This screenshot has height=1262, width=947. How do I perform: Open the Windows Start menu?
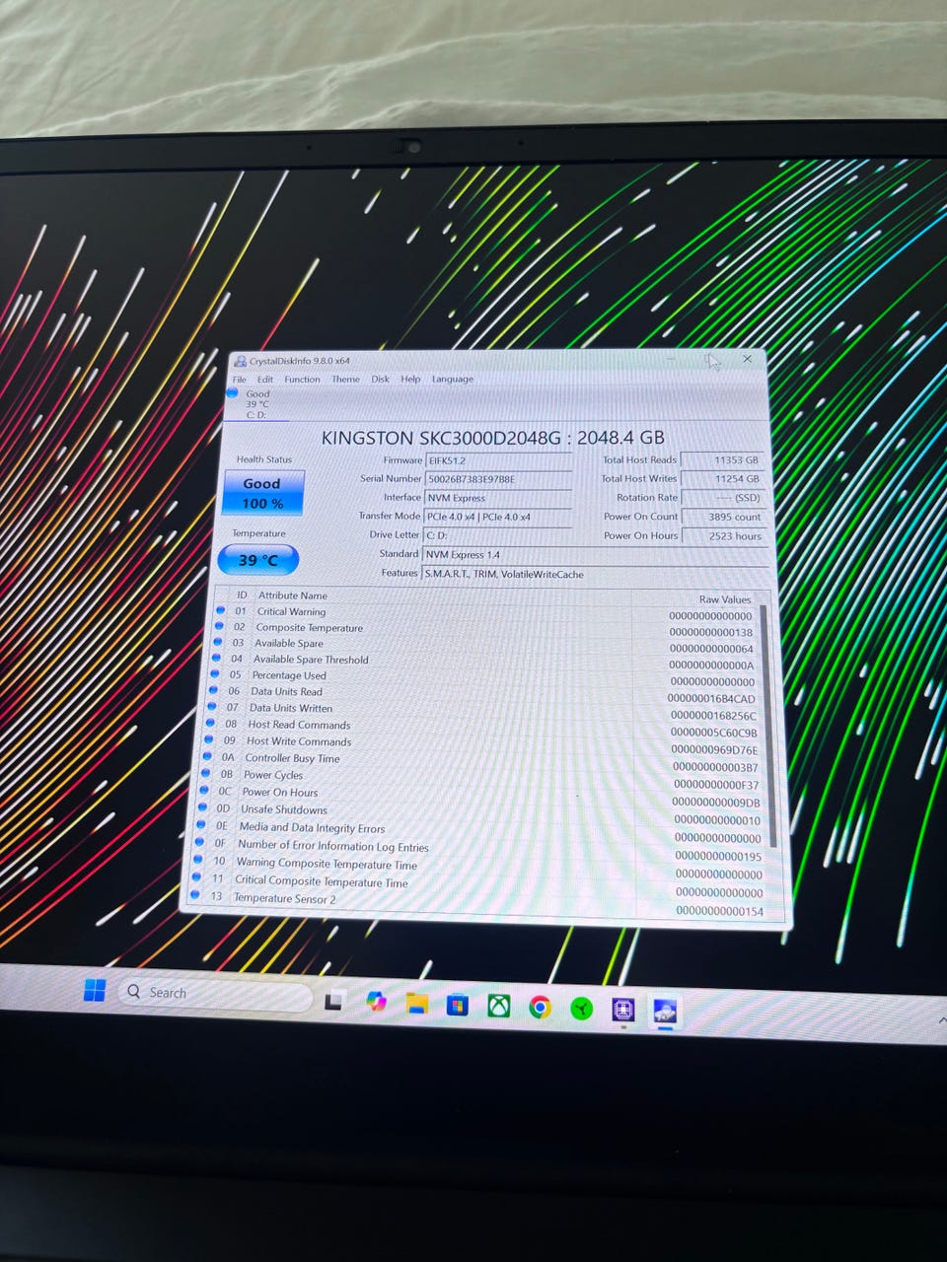click(x=95, y=990)
